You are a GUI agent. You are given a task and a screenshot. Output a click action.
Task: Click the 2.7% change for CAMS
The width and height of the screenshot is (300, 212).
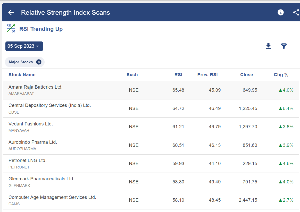[286, 200]
